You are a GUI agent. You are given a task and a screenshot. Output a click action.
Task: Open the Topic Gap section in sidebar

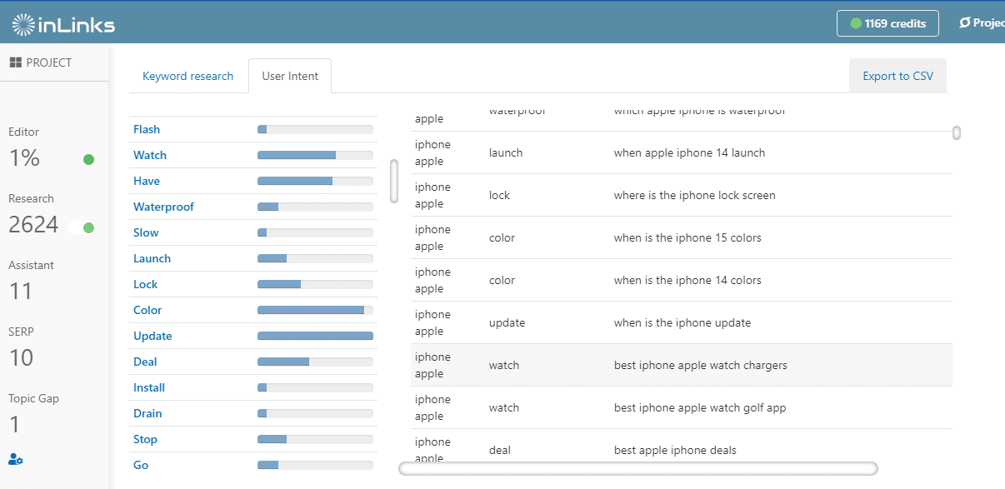[x=33, y=415]
